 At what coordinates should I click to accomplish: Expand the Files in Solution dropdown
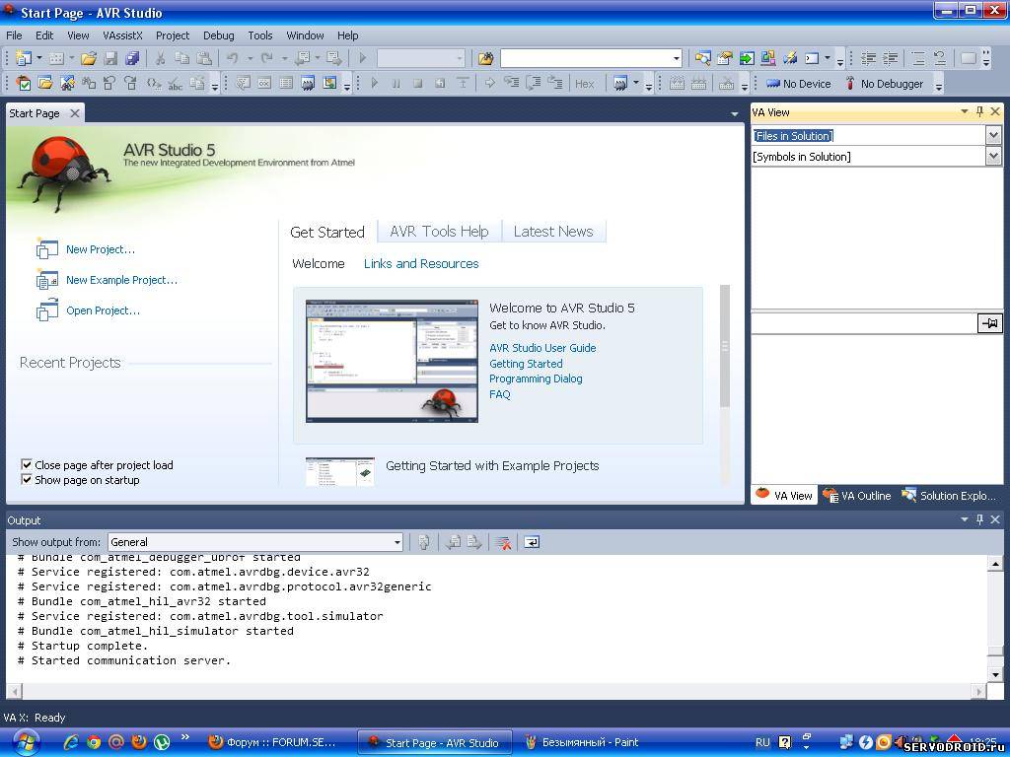pos(993,135)
